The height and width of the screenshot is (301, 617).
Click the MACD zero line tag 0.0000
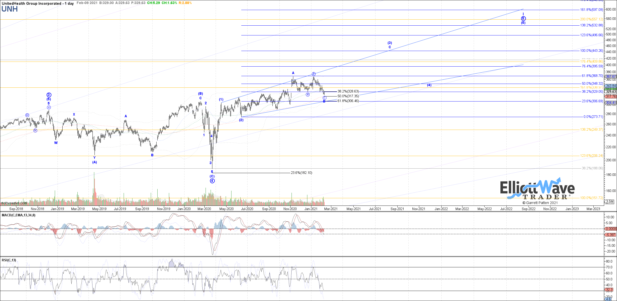(x=611, y=229)
